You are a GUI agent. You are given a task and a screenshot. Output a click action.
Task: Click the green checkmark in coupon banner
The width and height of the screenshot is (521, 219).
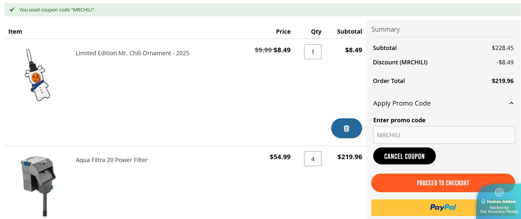pyautogui.click(x=12, y=10)
